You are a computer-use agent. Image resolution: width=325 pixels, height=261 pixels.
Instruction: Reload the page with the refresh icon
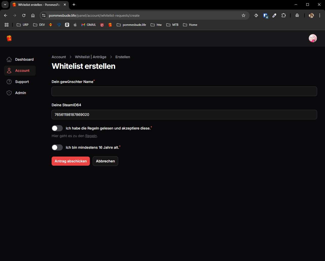click(x=24, y=15)
